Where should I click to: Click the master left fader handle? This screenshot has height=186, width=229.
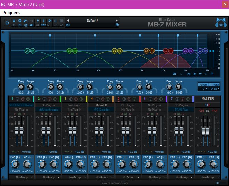pyautogui.click(x=203, y=131)
